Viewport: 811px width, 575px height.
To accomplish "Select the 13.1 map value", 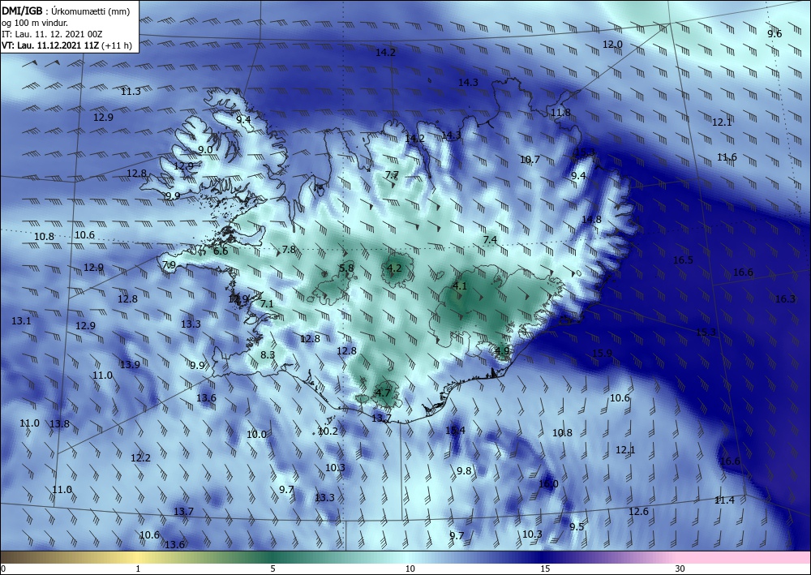I will (21, 321).
